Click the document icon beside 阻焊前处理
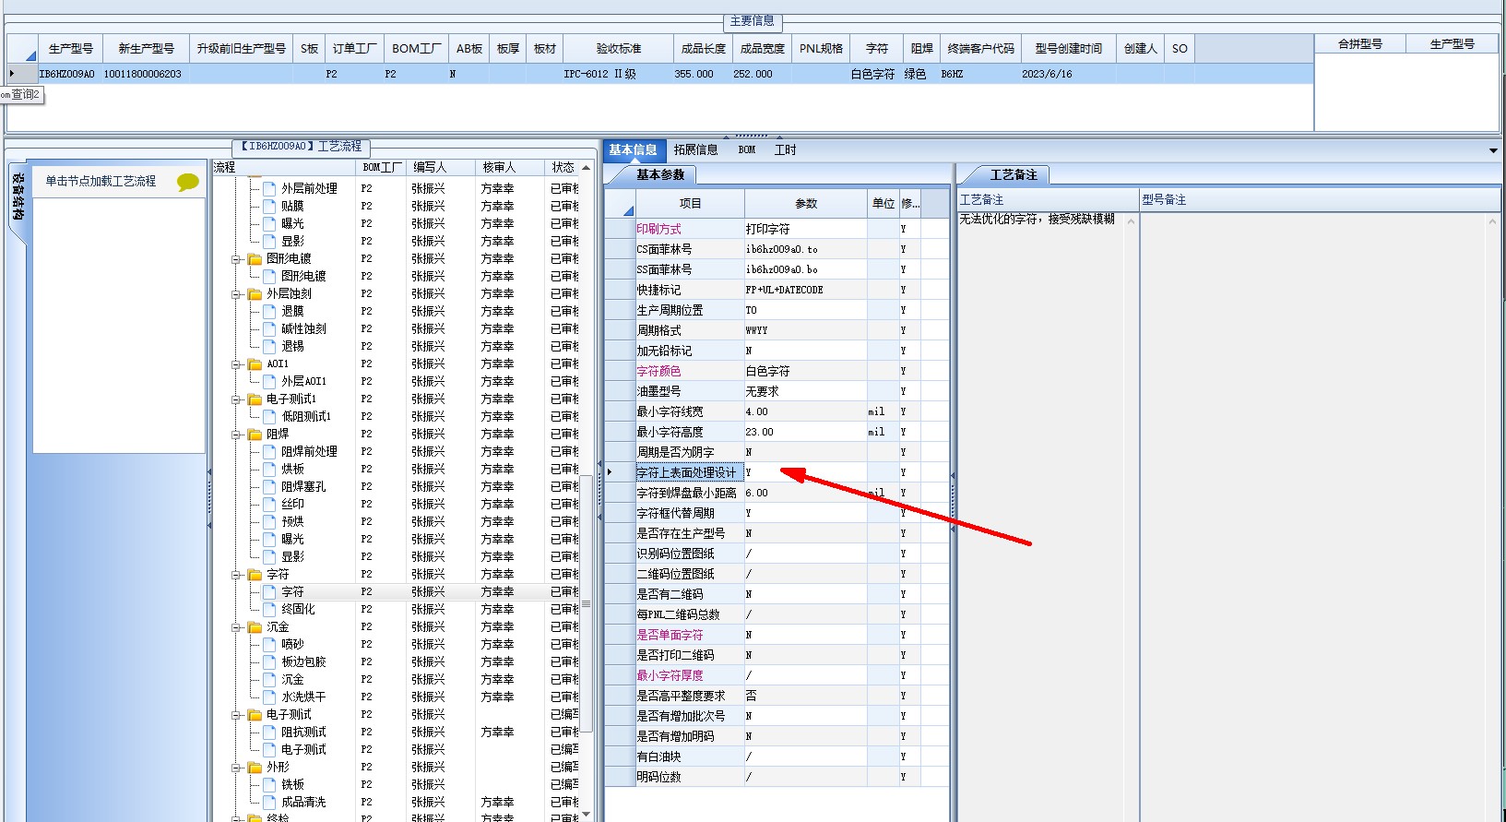 [270, 451]
